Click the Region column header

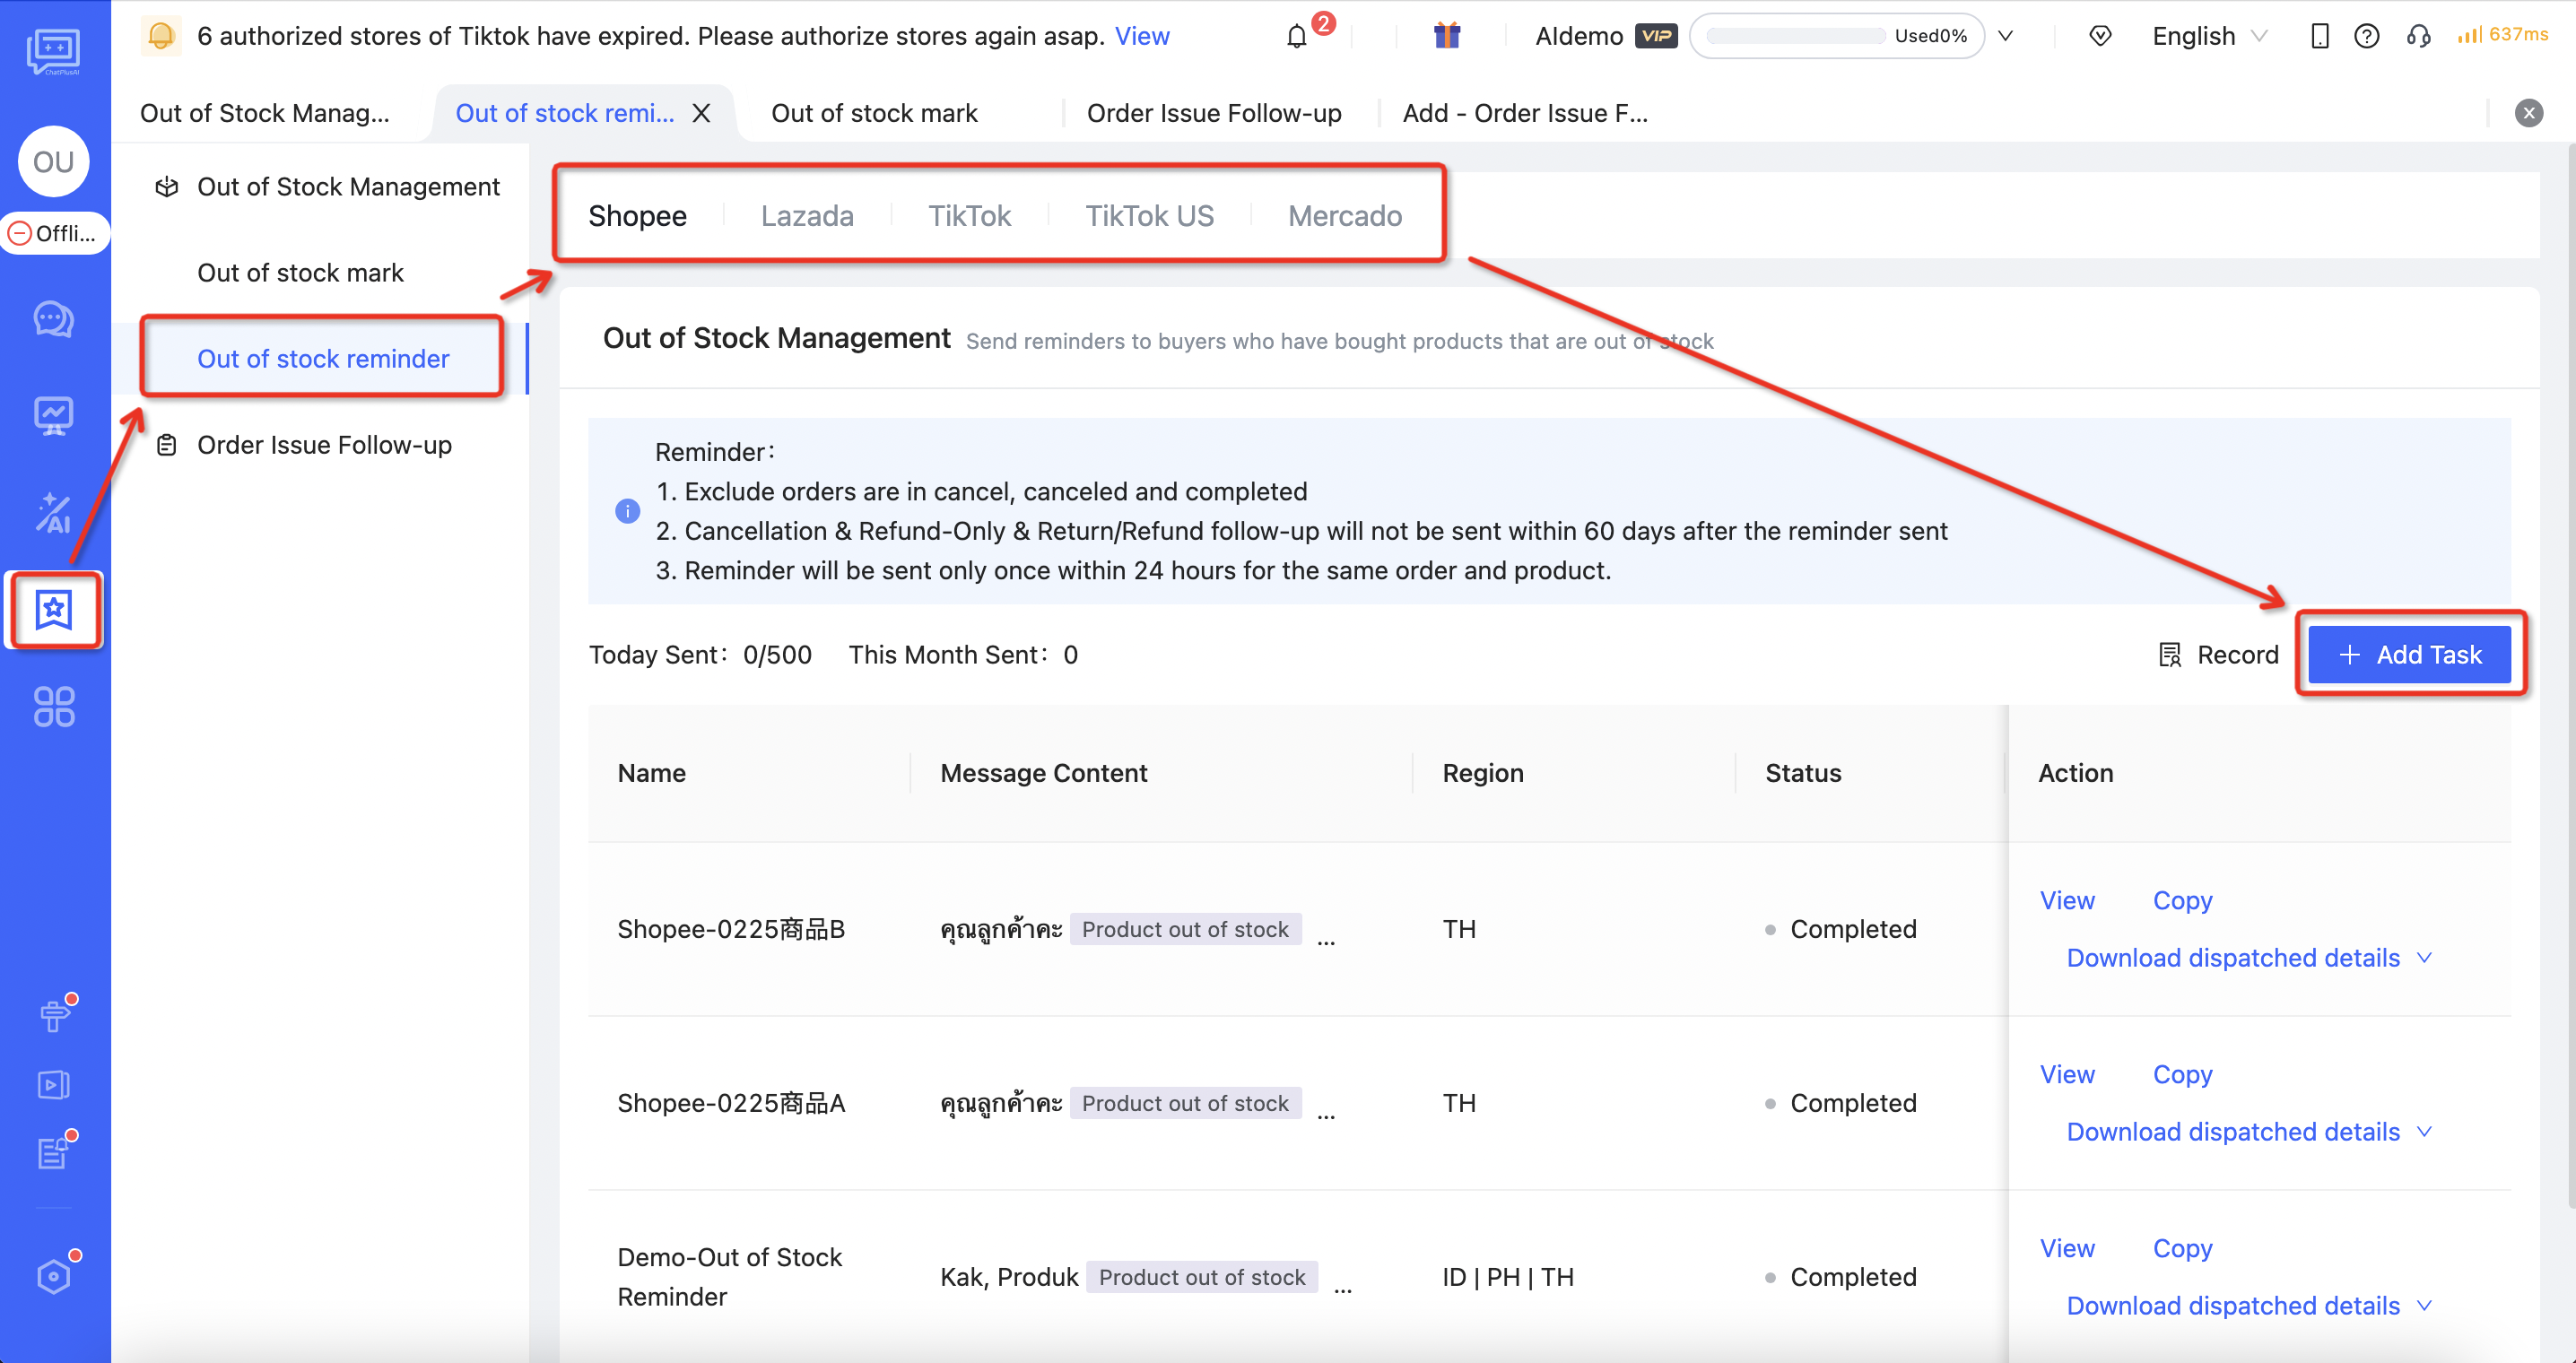[1483, 773]
